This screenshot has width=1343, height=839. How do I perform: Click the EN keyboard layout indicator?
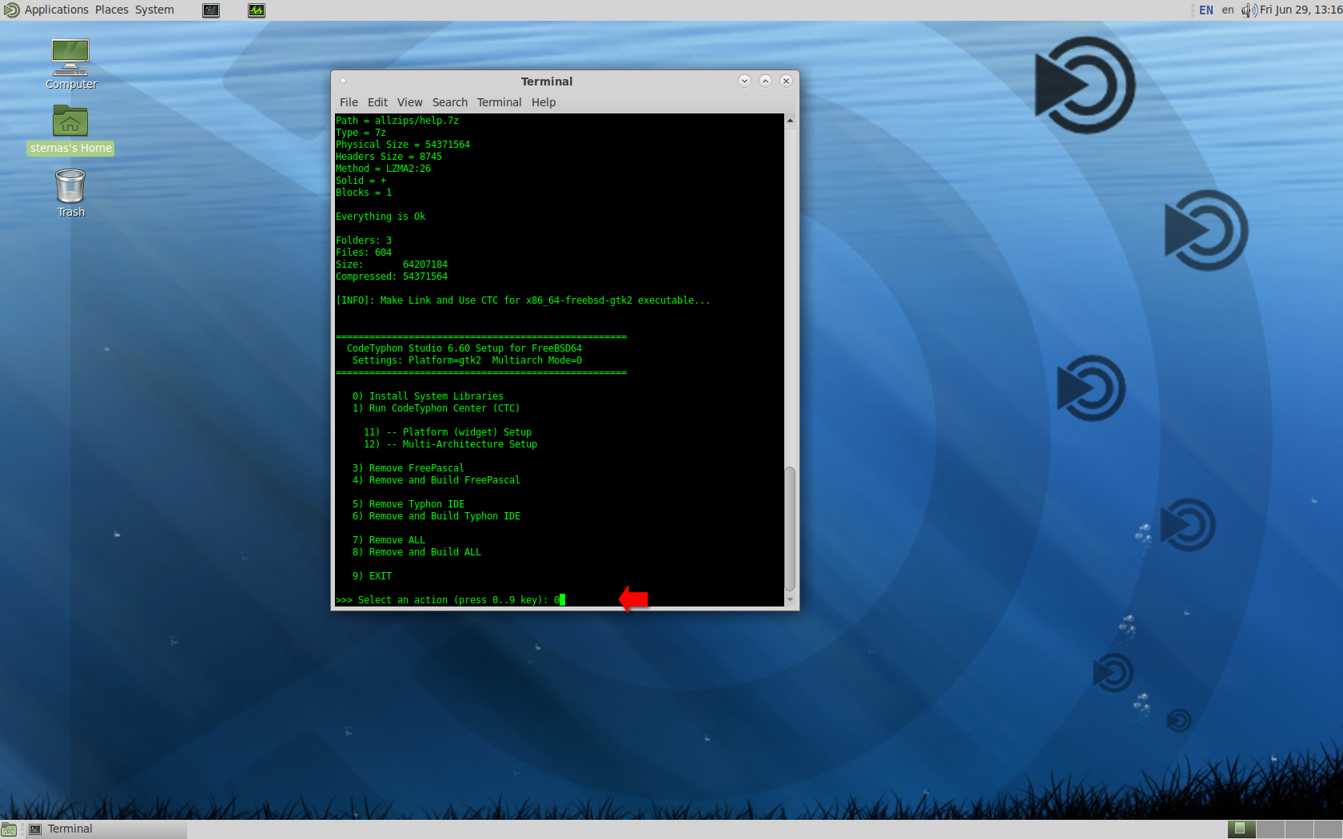(x=1206, y=10)
